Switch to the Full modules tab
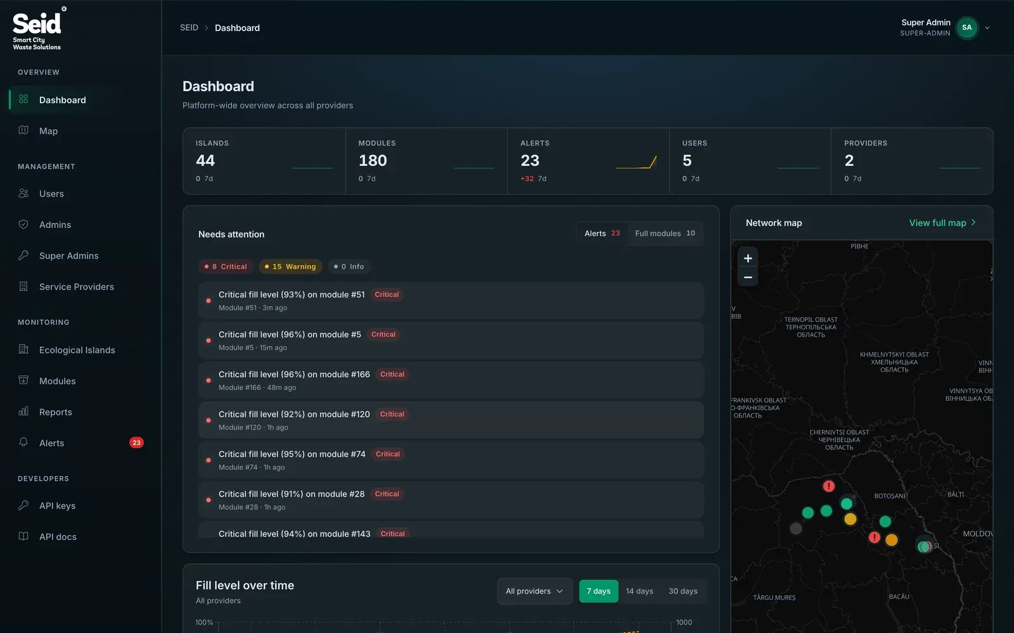 [665, 234]
